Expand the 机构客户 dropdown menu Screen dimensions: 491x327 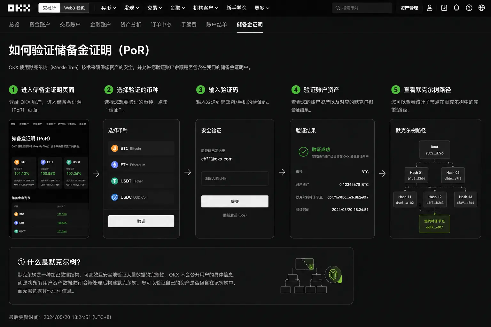click(x=206, y=8)
